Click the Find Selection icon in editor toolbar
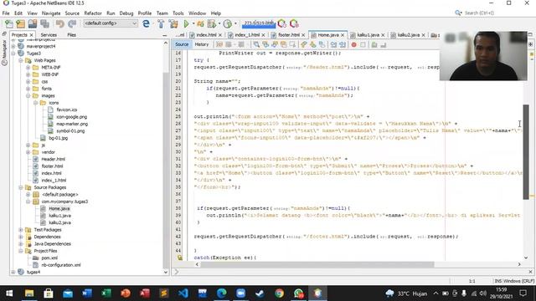536x301 pixels. [x=256, y=44]
